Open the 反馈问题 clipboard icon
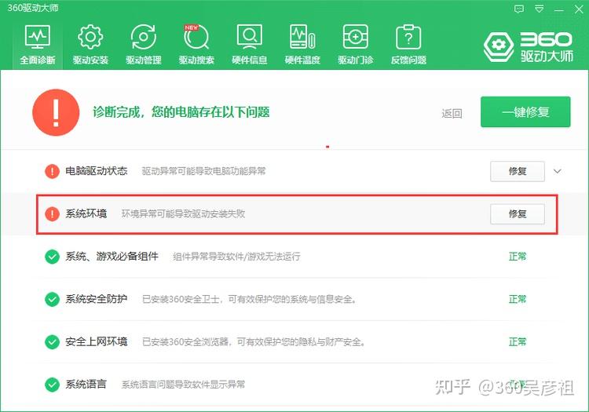Image resolution: width=589 pixels, height=412 pixels. pos(408,37)
